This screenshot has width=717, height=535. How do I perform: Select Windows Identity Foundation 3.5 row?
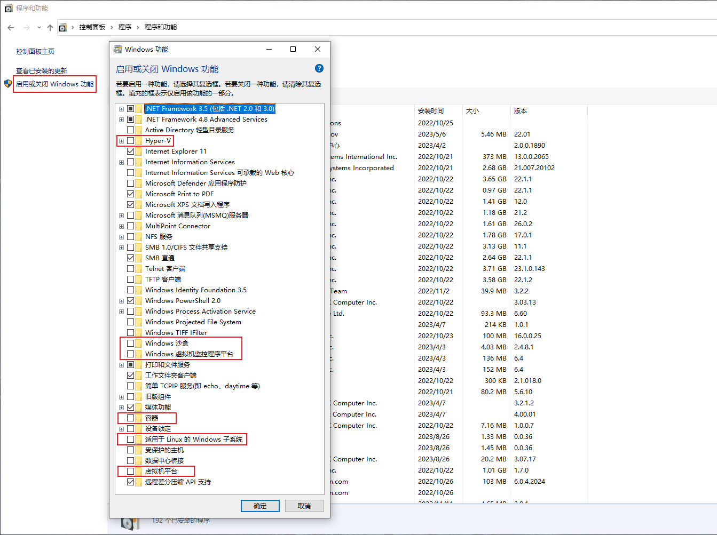tap(196, 290)
